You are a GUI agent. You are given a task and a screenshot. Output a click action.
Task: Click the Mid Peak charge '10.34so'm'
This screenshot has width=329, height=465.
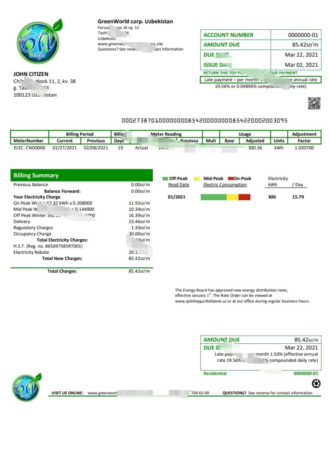(140, 209)
